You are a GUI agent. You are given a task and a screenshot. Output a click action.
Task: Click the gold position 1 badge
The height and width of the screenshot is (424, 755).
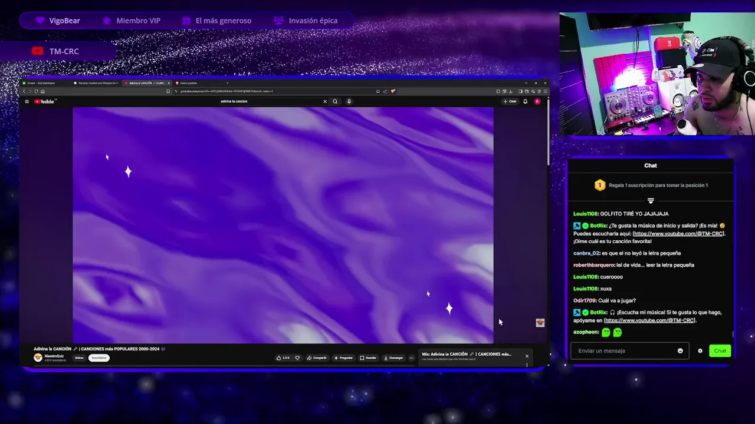click(600, 185)
